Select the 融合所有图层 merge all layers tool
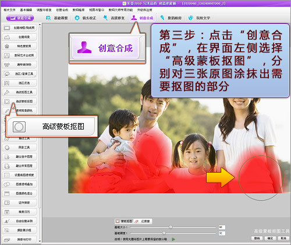Image resolution: width=291 pixels, height=245 pixels. (19, 166)
